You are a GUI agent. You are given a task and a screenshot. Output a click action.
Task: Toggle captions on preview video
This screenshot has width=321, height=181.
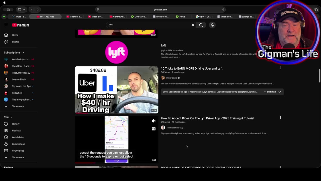point(154,129)
